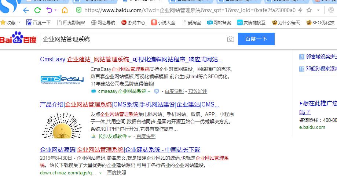
Task: Expand dropdown arrow beside cmseasy企业网站系统
Action: click(x=149, y=91)
